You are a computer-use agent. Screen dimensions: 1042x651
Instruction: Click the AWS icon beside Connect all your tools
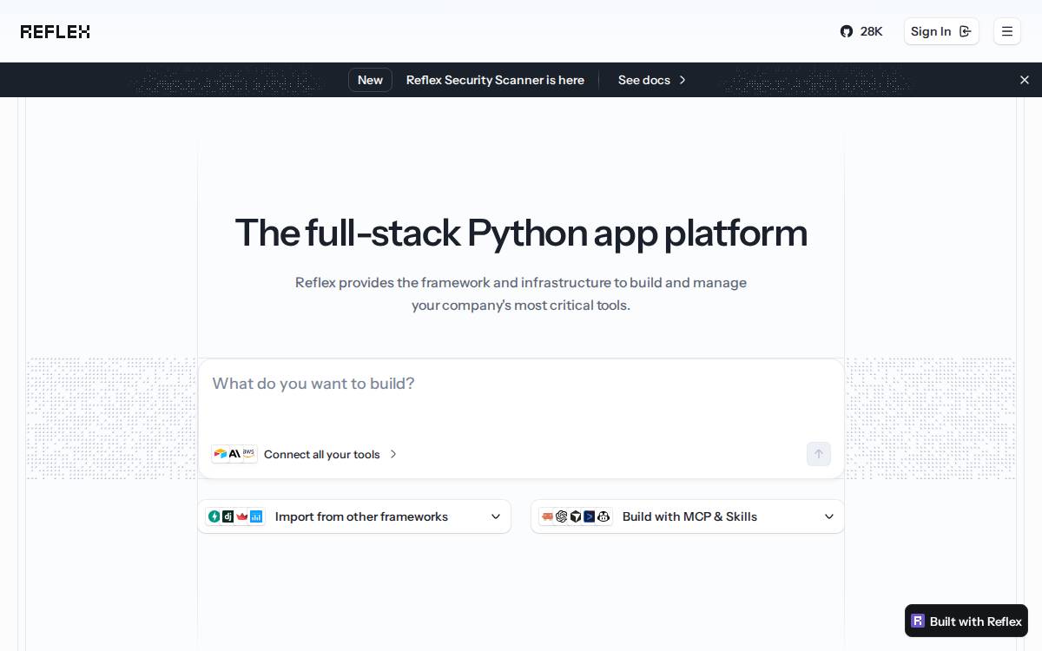[248, 454]
